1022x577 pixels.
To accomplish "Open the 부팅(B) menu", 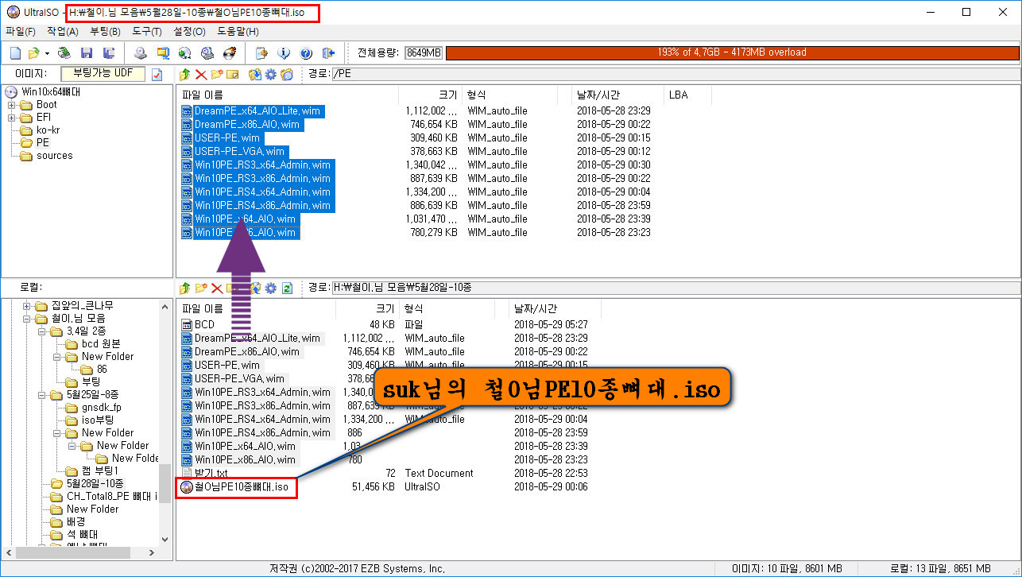I will pos(105,32).
